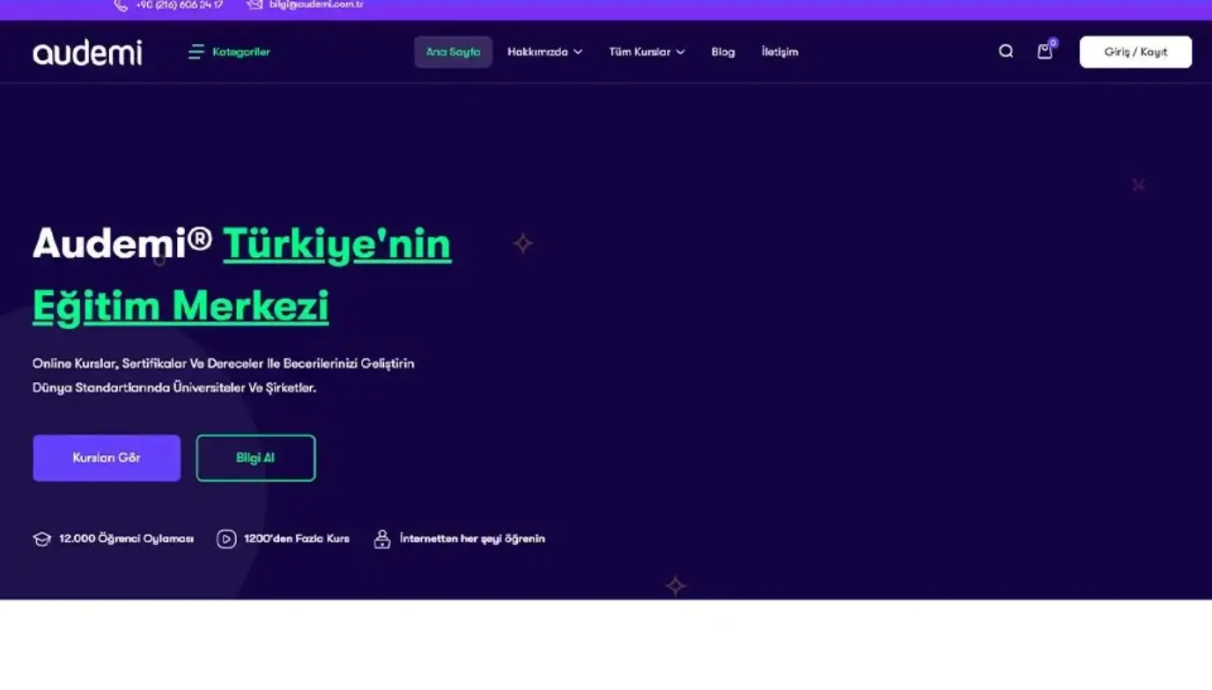Image resolution: width=1212 pixels, height=690 pixels.
Task: Click the underlined Türkiye'nin headline text
Action: tap(336, 244)
